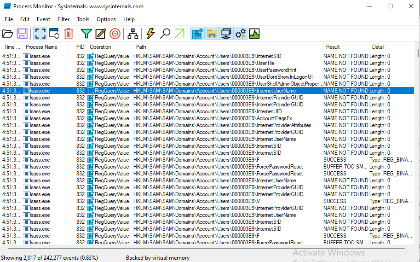Open the Edit menu
420x262 pixels.
coord(25,19)
